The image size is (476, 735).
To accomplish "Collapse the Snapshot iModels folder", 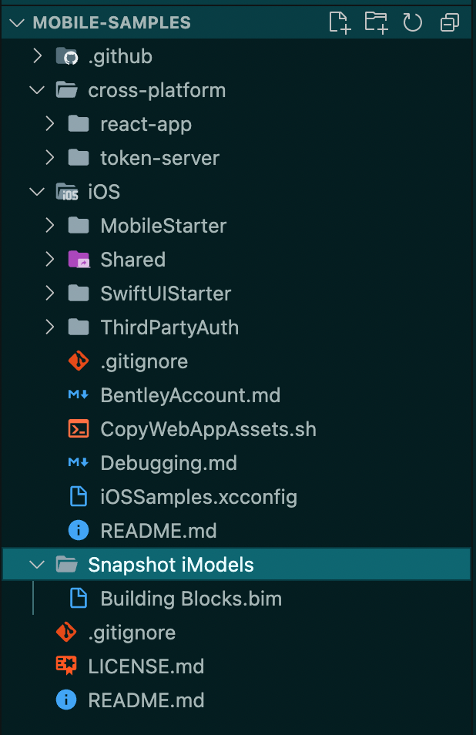I will point(36,565).
